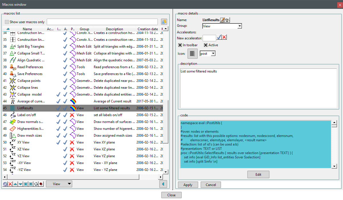Sort macros by the Description column header

114,29
